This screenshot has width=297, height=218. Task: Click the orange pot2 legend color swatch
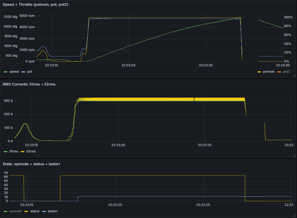coord(279,72)
